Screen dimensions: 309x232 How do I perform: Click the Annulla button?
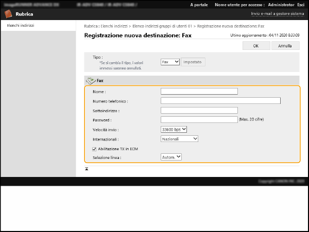click(x=285, y=46)
